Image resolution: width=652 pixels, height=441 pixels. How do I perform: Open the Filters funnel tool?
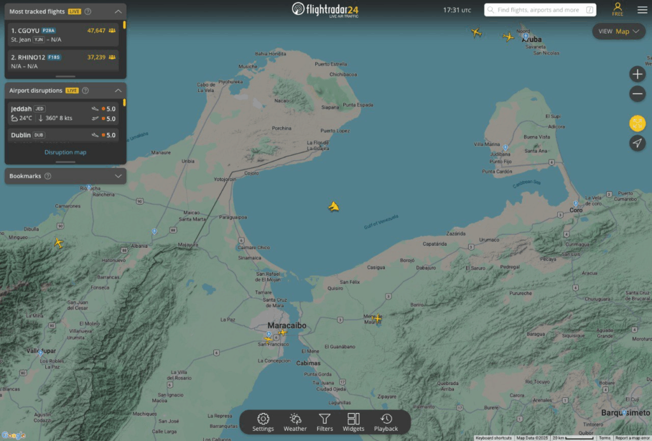(325, 422)
